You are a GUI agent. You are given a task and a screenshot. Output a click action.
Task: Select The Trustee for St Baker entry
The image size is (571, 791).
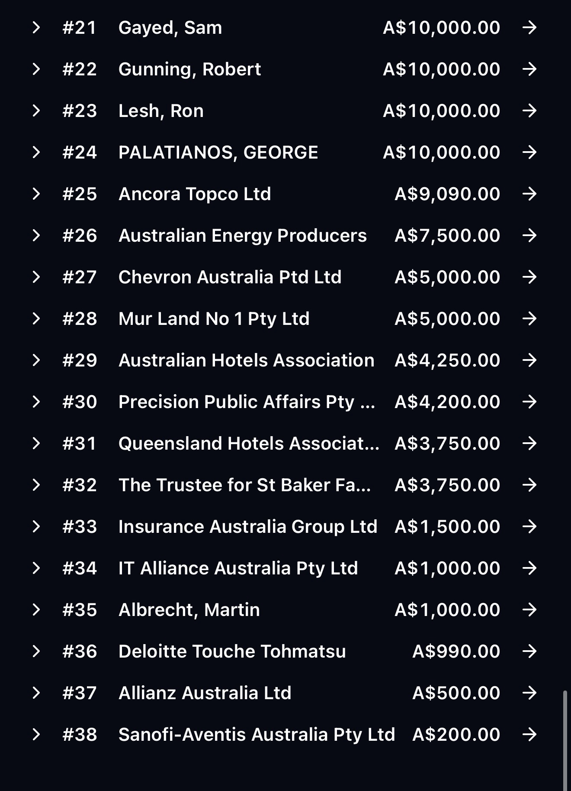click(x=244, y=485)
